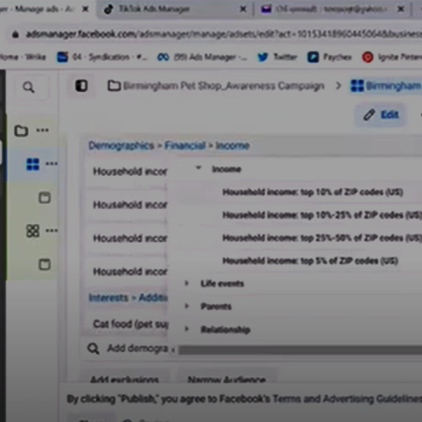422x422 pixels.
Task: Click the Cat food (pet supplies) interest row
Action: pos(127,324)
